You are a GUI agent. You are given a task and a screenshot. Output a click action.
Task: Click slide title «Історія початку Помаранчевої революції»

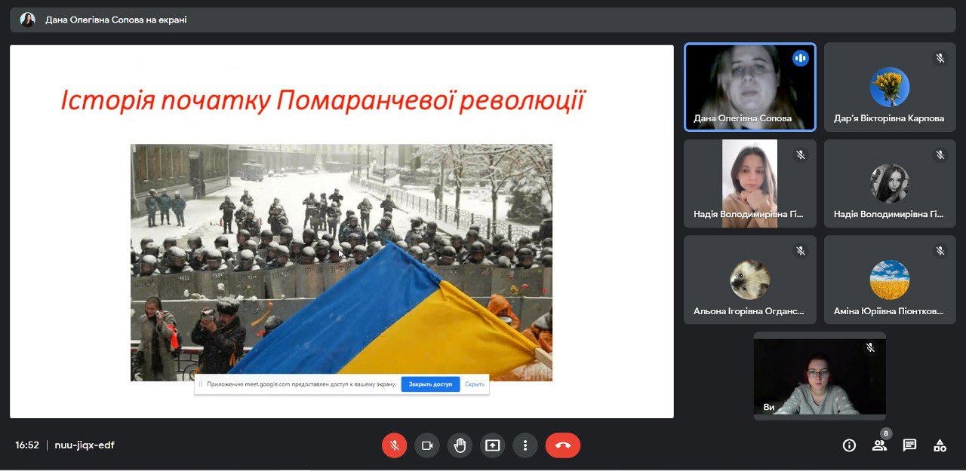(x=323, y=100)
